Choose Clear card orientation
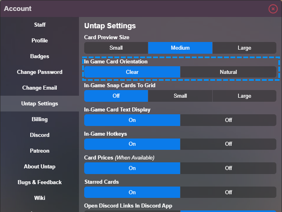This screenshot has width=282, height=212. 132,72
